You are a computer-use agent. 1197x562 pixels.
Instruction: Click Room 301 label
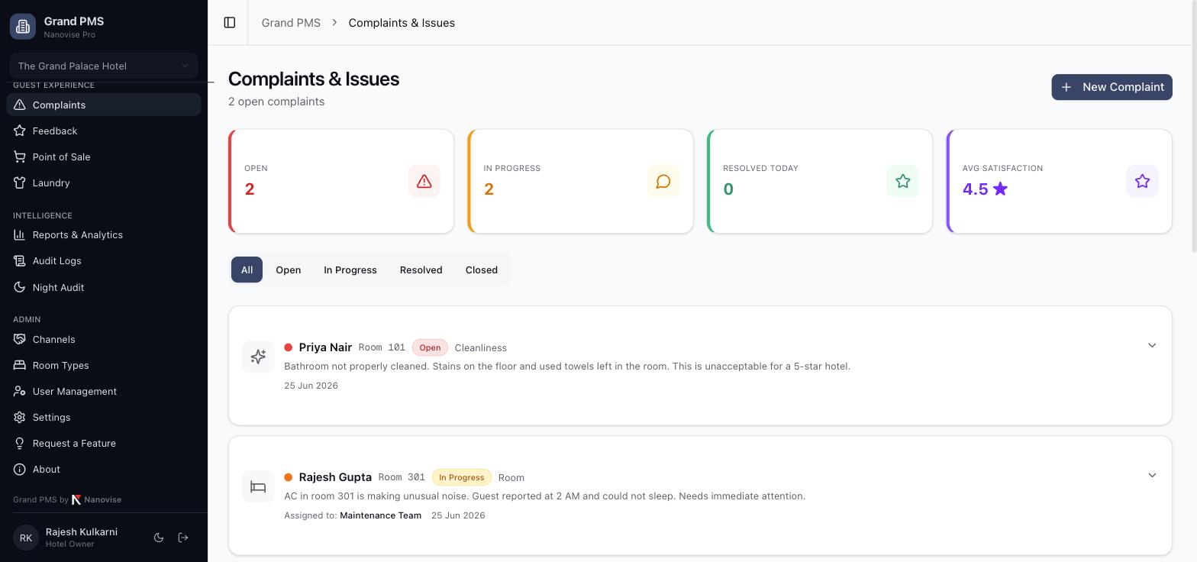point(402,477)
